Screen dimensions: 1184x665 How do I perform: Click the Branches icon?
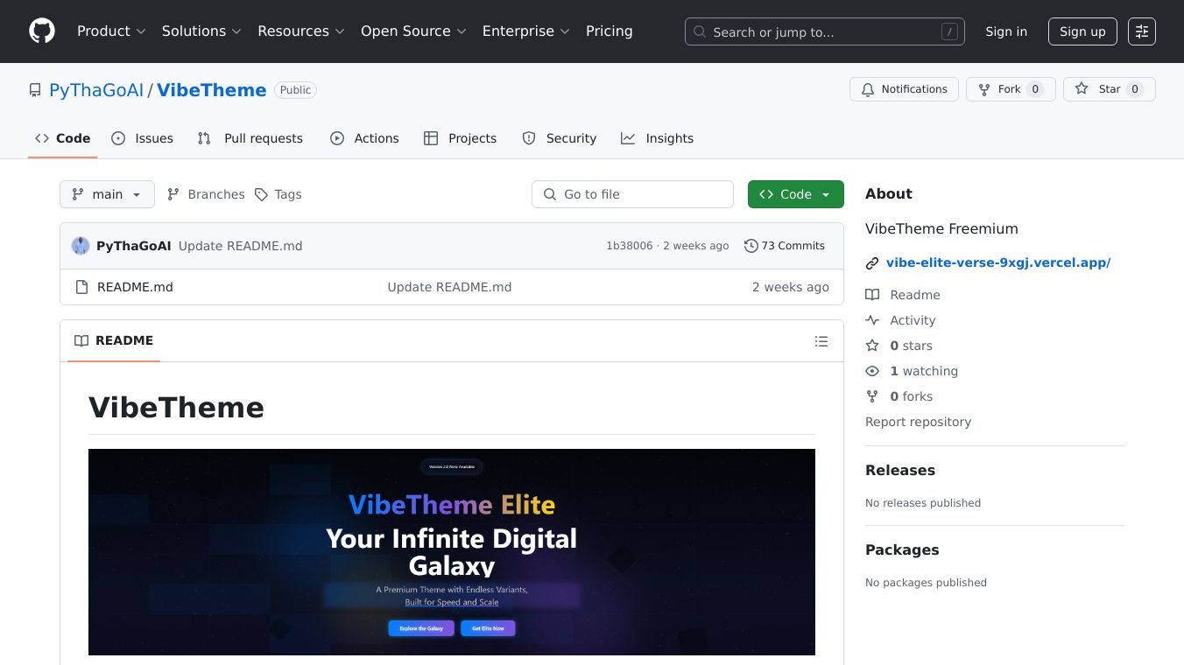tap(173, 194)
